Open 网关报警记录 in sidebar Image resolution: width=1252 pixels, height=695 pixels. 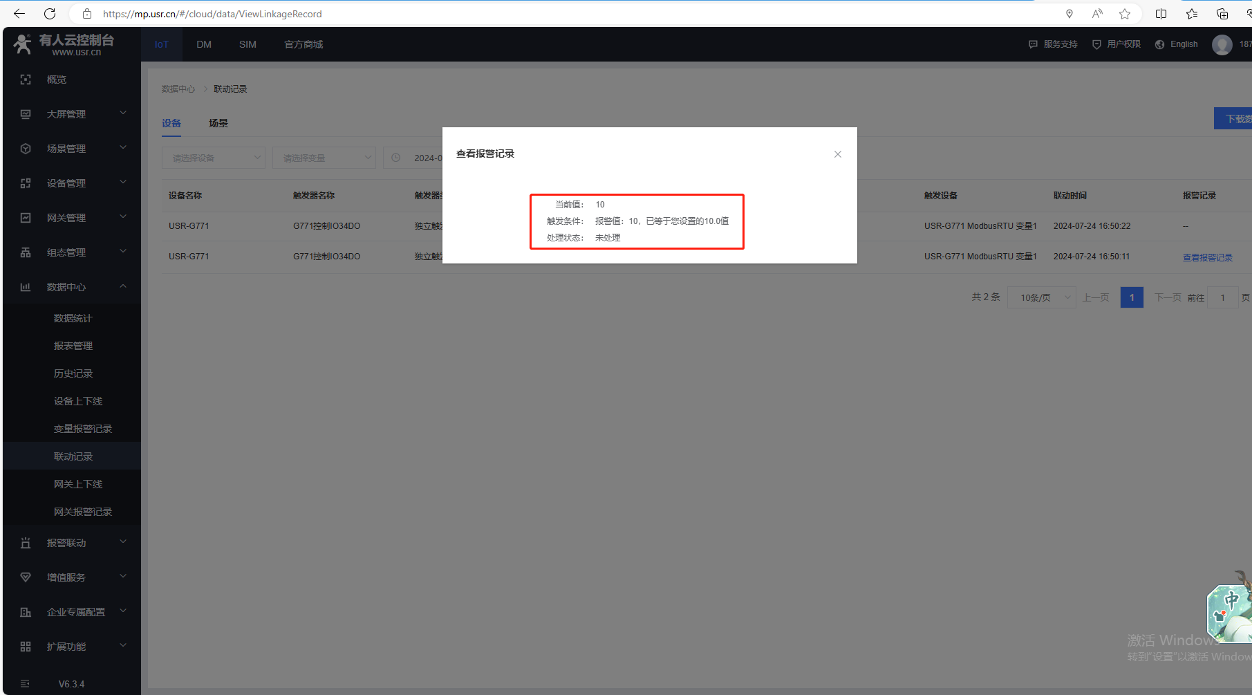83,512
